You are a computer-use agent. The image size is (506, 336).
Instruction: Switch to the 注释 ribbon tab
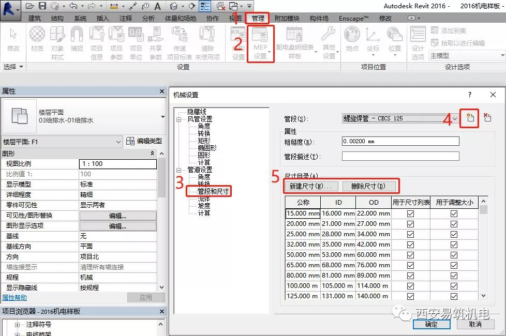(x=126, y=19)
